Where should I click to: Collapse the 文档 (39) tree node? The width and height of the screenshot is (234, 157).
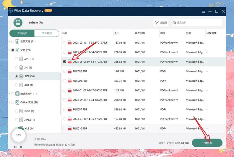pyautogui.click(x=9, y=50)
